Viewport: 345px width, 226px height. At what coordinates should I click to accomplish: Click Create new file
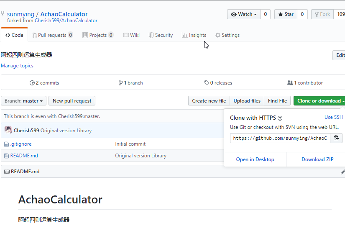pos(209,101)
